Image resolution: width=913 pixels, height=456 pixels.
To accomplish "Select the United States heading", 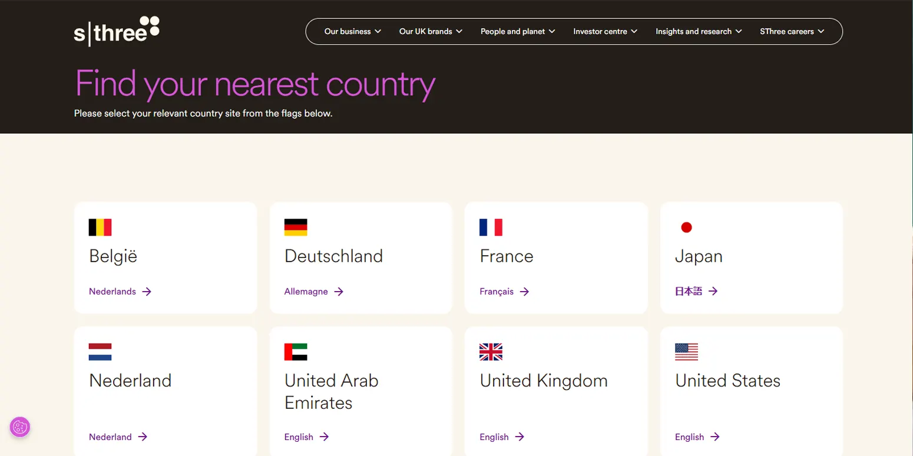I will click(728, 381).
